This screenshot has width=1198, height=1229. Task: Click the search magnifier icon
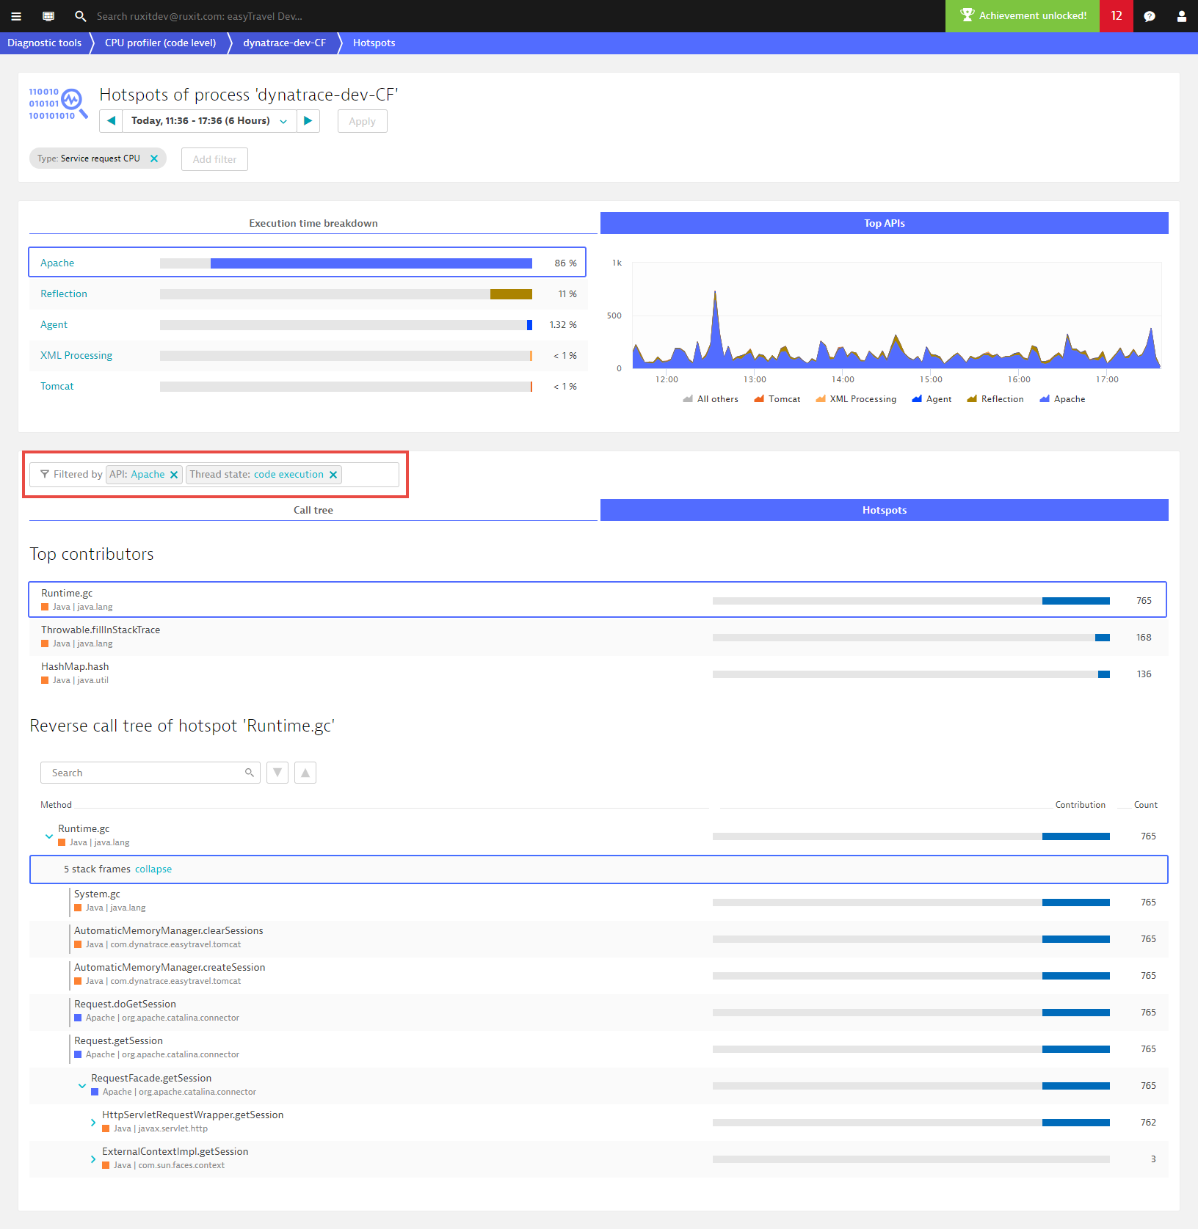[81, 16]
